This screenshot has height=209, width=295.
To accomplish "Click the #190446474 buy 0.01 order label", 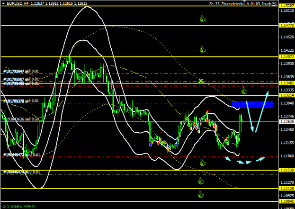I will pyautogui.click(x=21, y=172).
